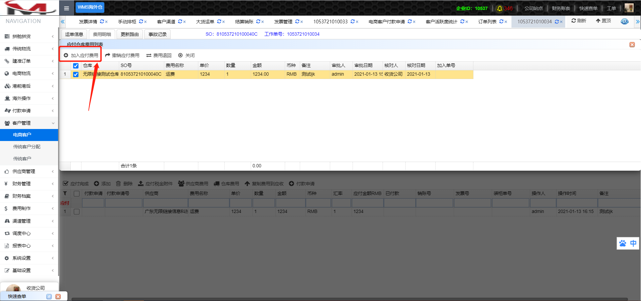Open 客户活跃度统计 page tab
641x301 pixels.
[441, 22]
